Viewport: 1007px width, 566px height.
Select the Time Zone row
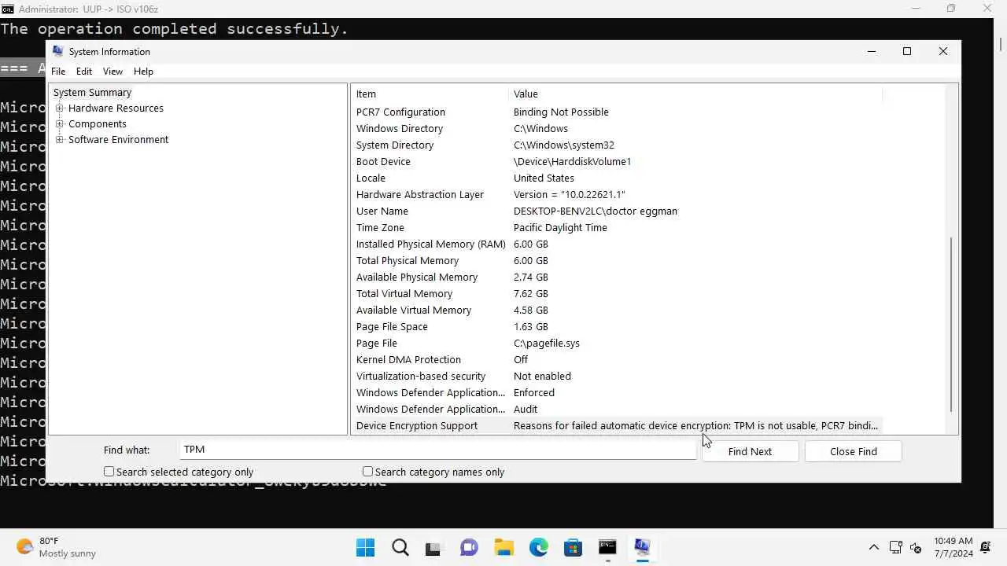617,228
